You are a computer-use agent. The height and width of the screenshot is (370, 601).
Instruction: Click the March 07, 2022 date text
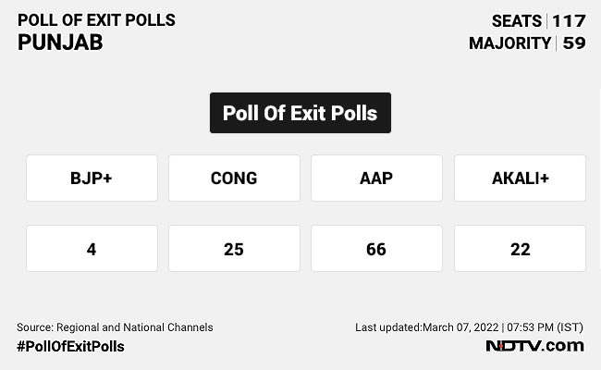tap(460, 327)
